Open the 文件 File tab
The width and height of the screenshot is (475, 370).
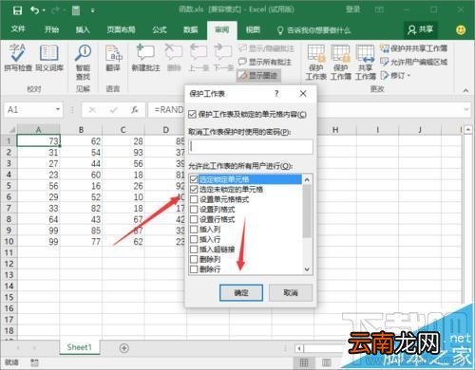point(18,29)
